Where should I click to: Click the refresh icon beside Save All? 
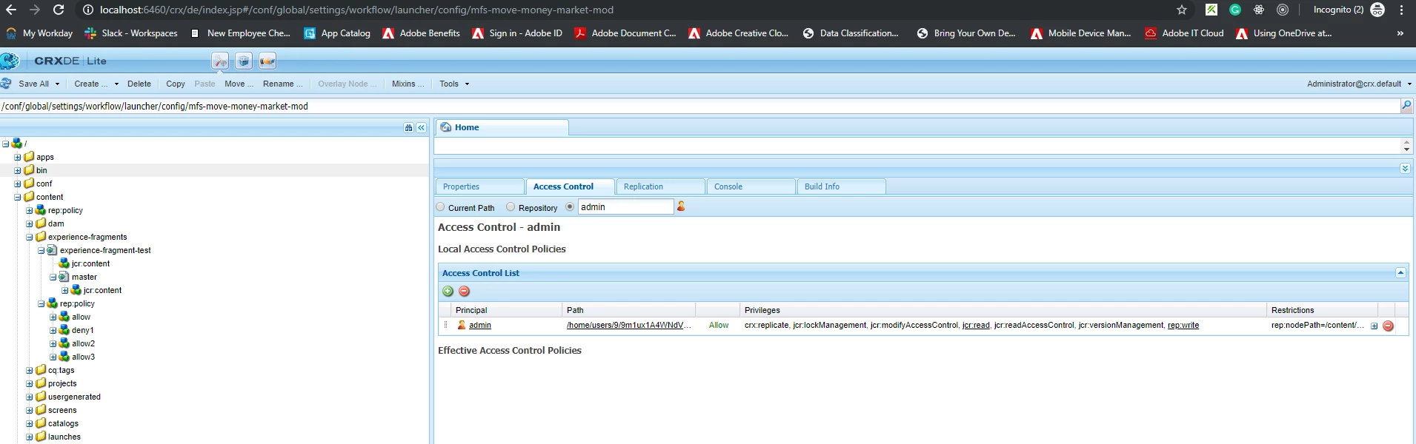[7, 84]
